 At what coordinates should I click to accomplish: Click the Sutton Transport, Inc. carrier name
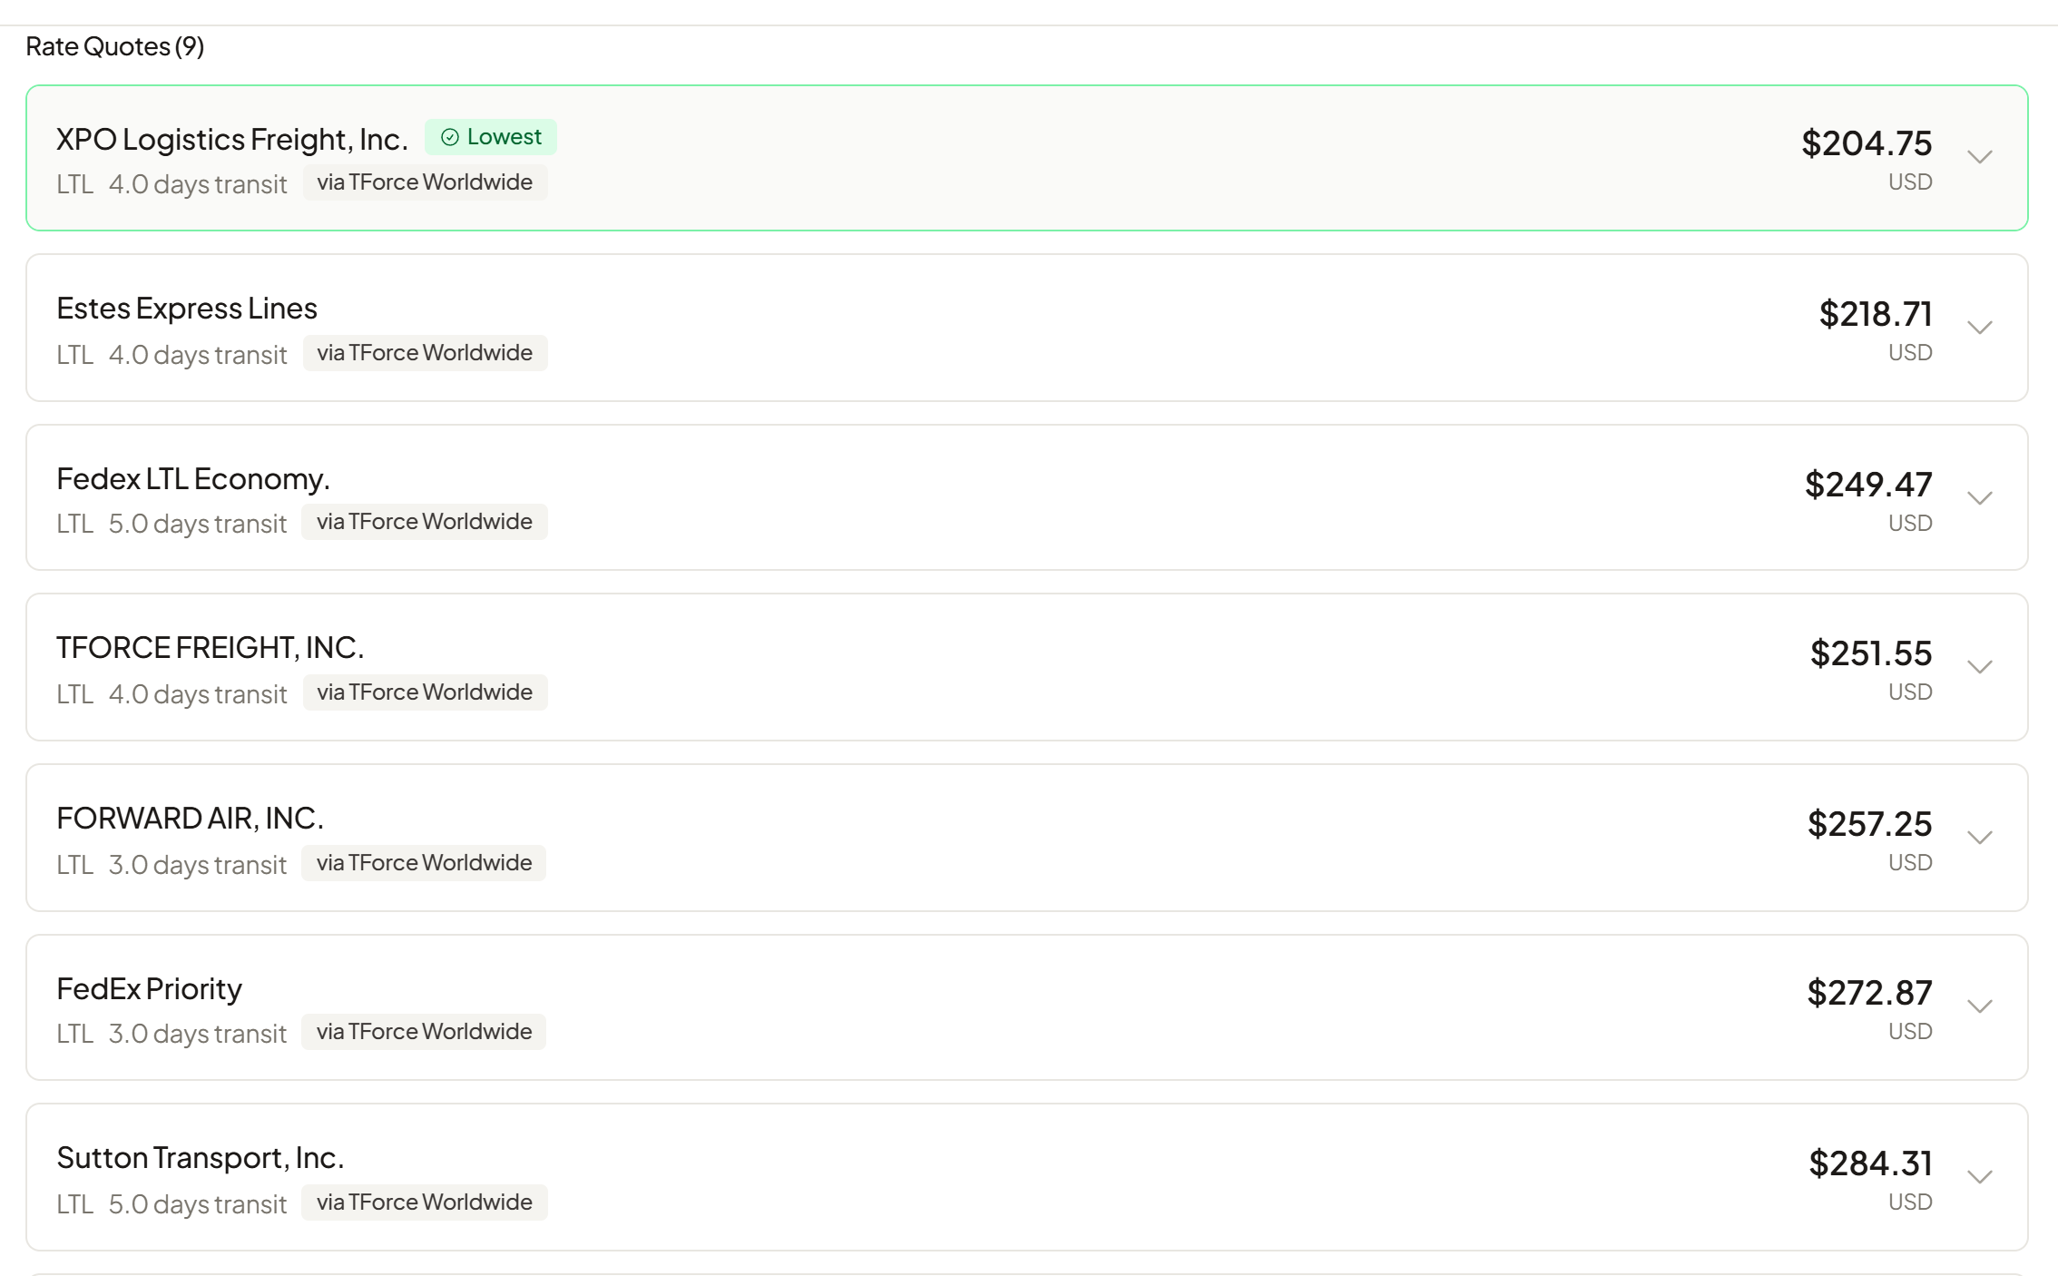201,1158
